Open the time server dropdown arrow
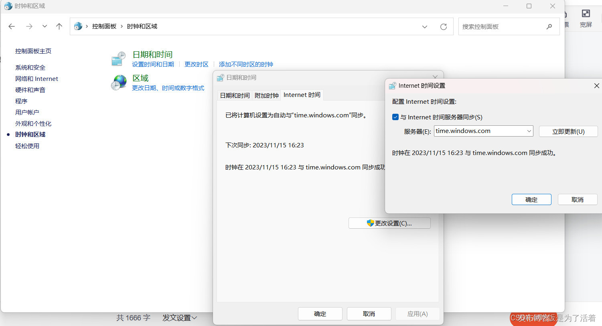The width and height of the screenshot is (602, 326). tap(529, 131)
